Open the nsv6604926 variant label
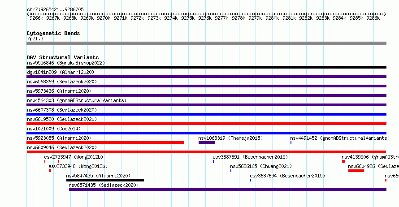This screenshot has height=207, width=399. click(x=373, y=166)
